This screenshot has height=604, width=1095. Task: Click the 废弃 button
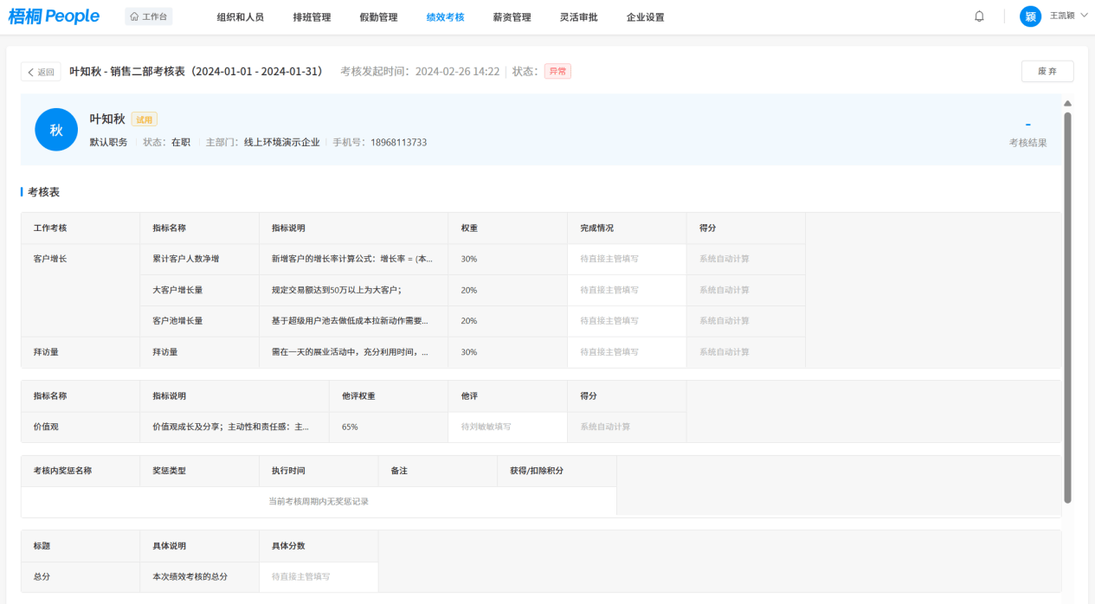pos(1047,72)
